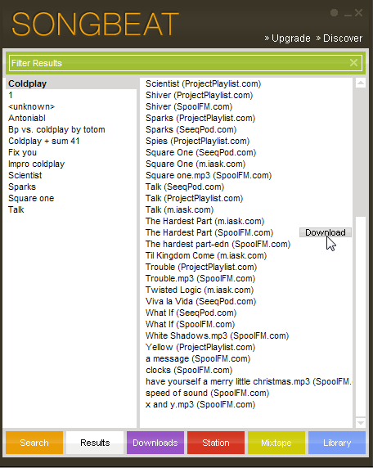The width and height of the screenshot is (373, 468).
Task: Click the scroll-up arrow of the song list
Action: (361, 83)
